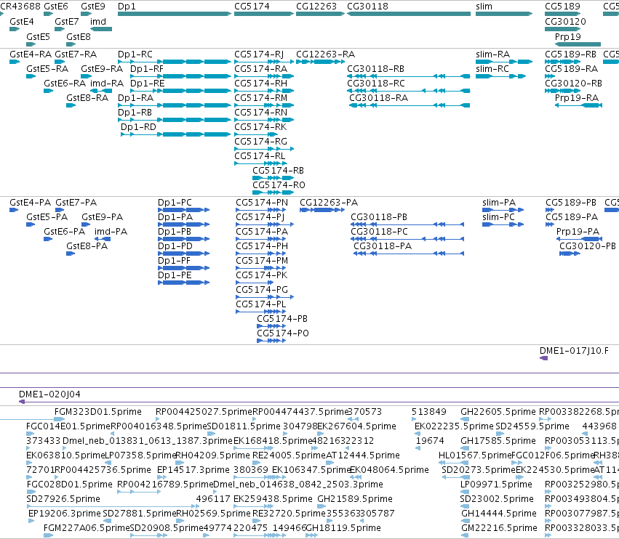This screenshot has height=539, width=619.
Task: Click transcript slim-RC label
Action: click(x=492, y=68)
